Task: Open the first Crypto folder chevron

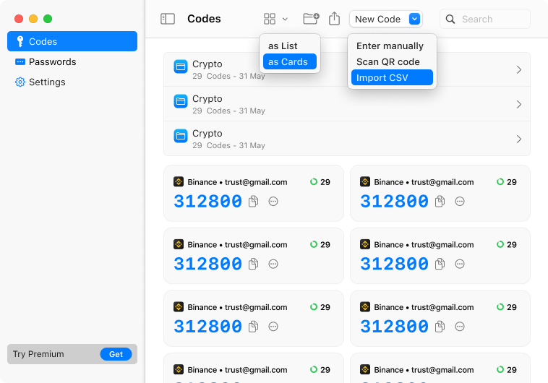Action: pos(518,69)
